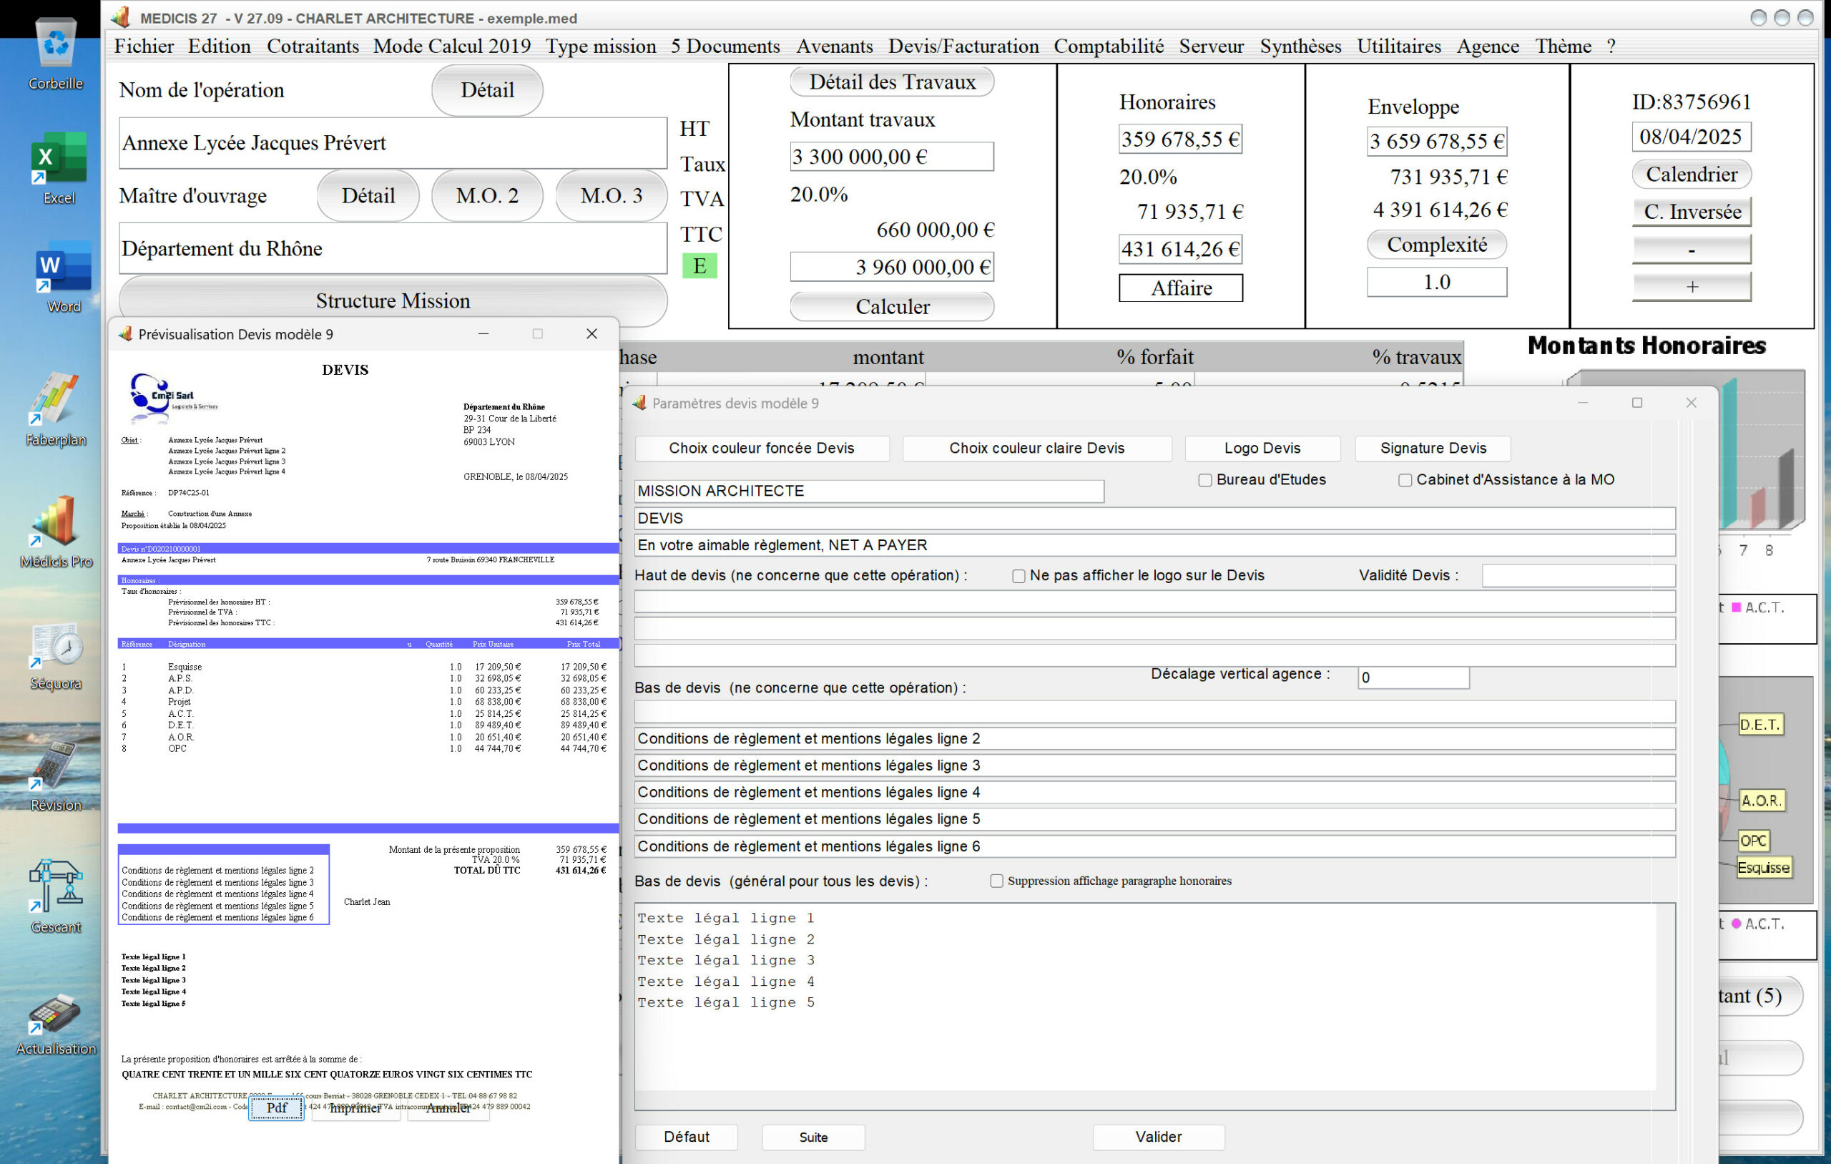The image size is (1831, 1164).
Task: Open the Synthèses menu
Action: tap(1300, 46)
